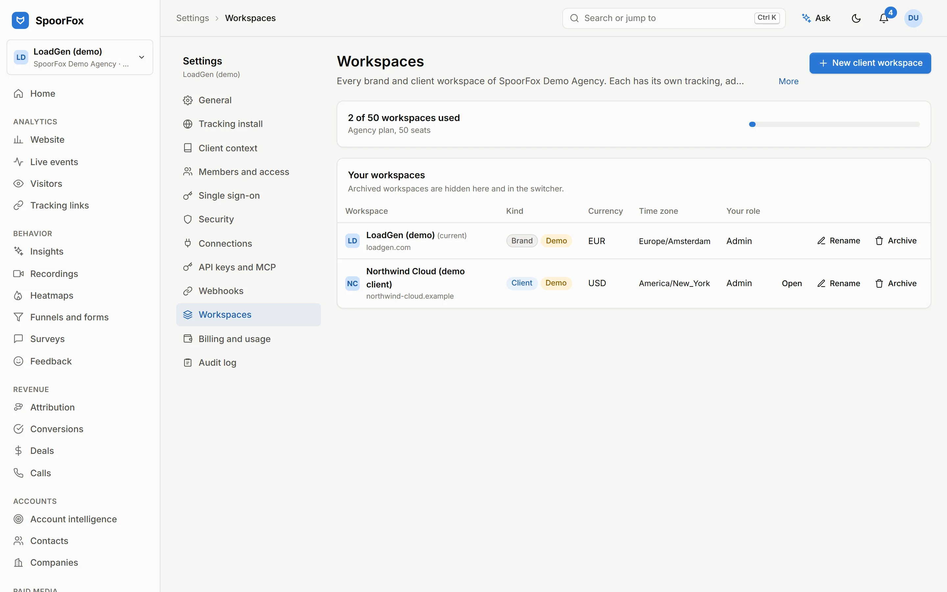
Task: Select Client context settings
Action: point(249,148)
